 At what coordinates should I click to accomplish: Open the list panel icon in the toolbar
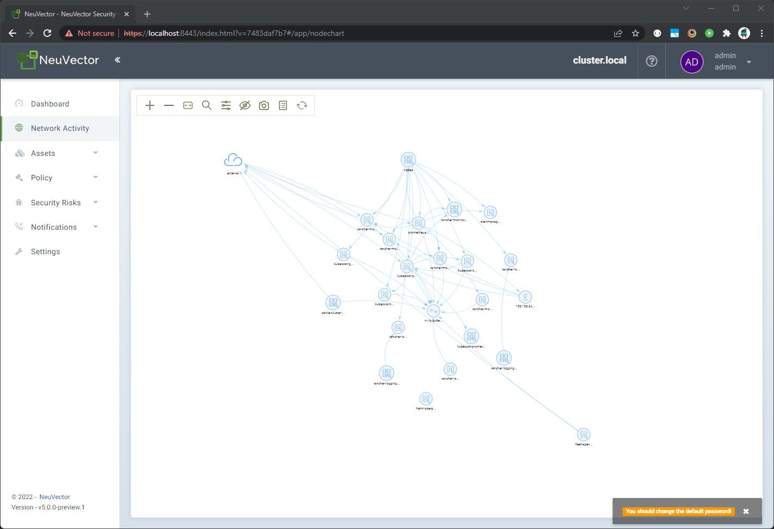[x=283, y=105]
